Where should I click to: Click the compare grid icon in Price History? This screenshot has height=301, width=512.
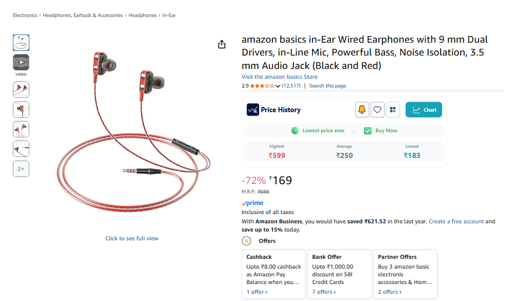(393, 110)
